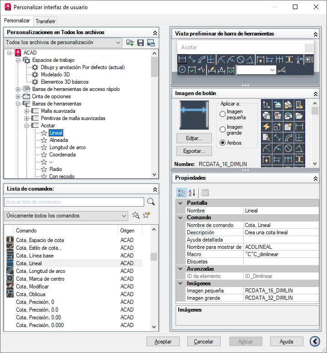Collapse the 'Comando' property category
The height and width of the screenshot is (353, 327).
click(x=180, y=217)
